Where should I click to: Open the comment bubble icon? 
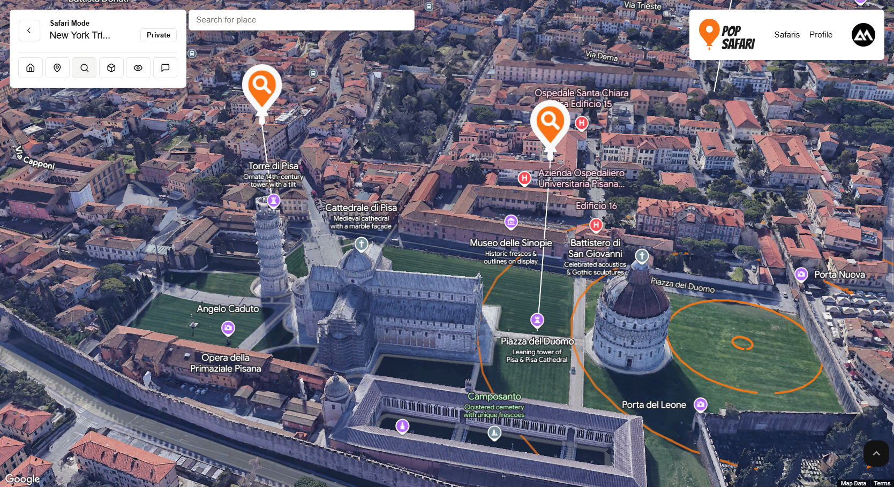click(165, 68)
